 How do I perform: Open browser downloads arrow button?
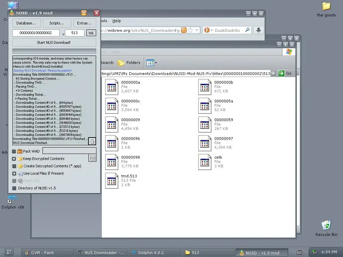click(x=258, y=30)
